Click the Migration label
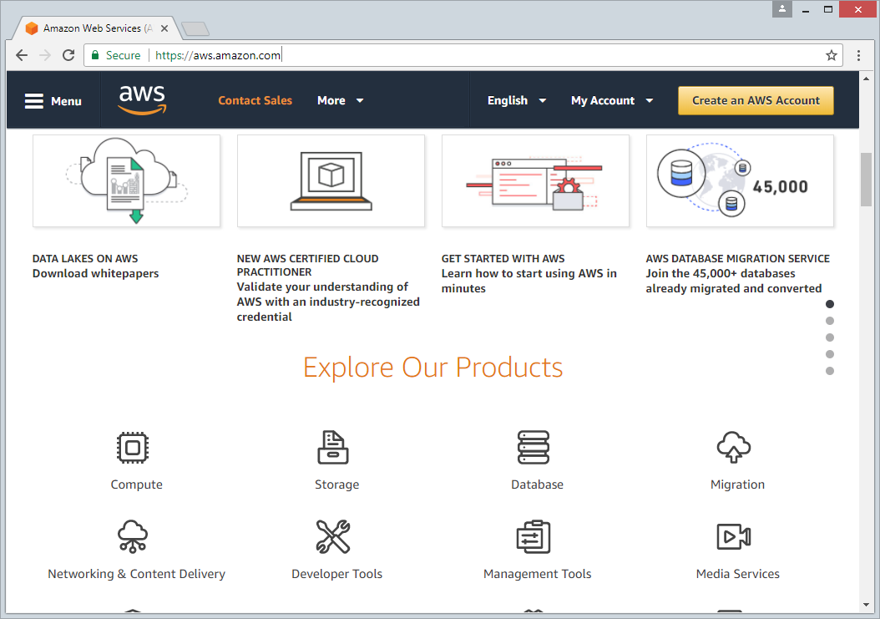Image resolution: width=880 pixels, height=619 pixels. pos(737,485)
